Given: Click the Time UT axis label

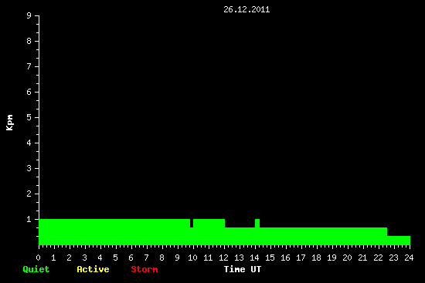Looking at the screenshot, I should 243,269.
